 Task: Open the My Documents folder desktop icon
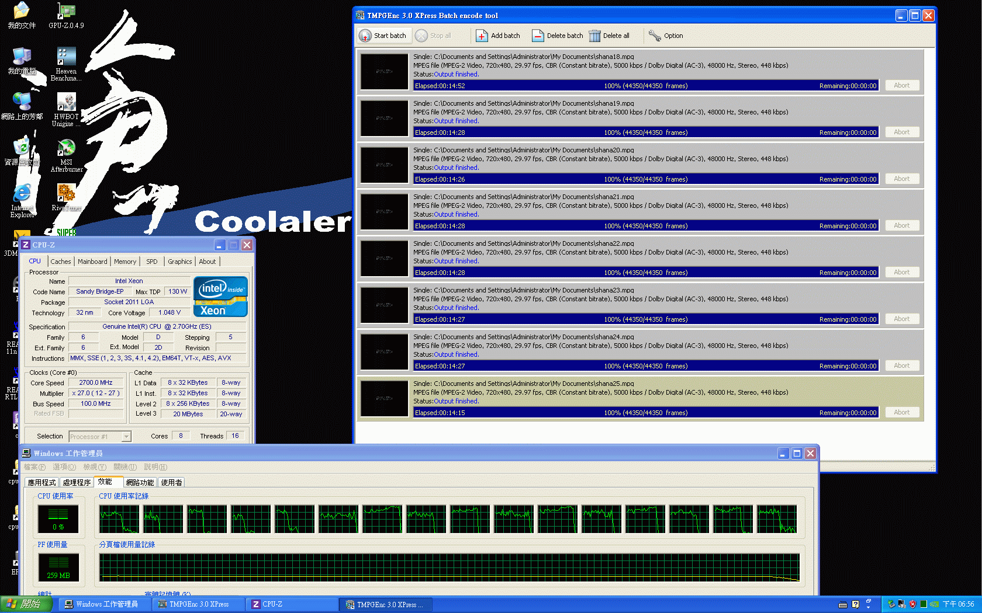coord(22,11)
